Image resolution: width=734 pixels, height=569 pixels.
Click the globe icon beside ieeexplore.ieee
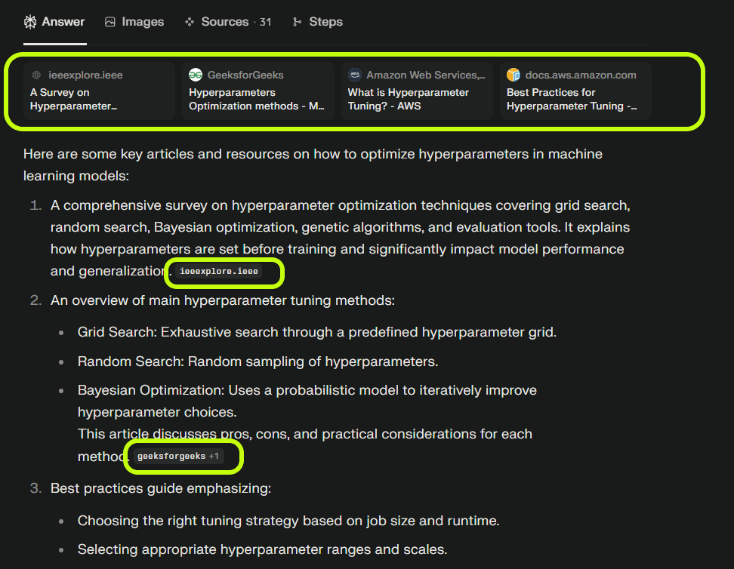(36, 75)
